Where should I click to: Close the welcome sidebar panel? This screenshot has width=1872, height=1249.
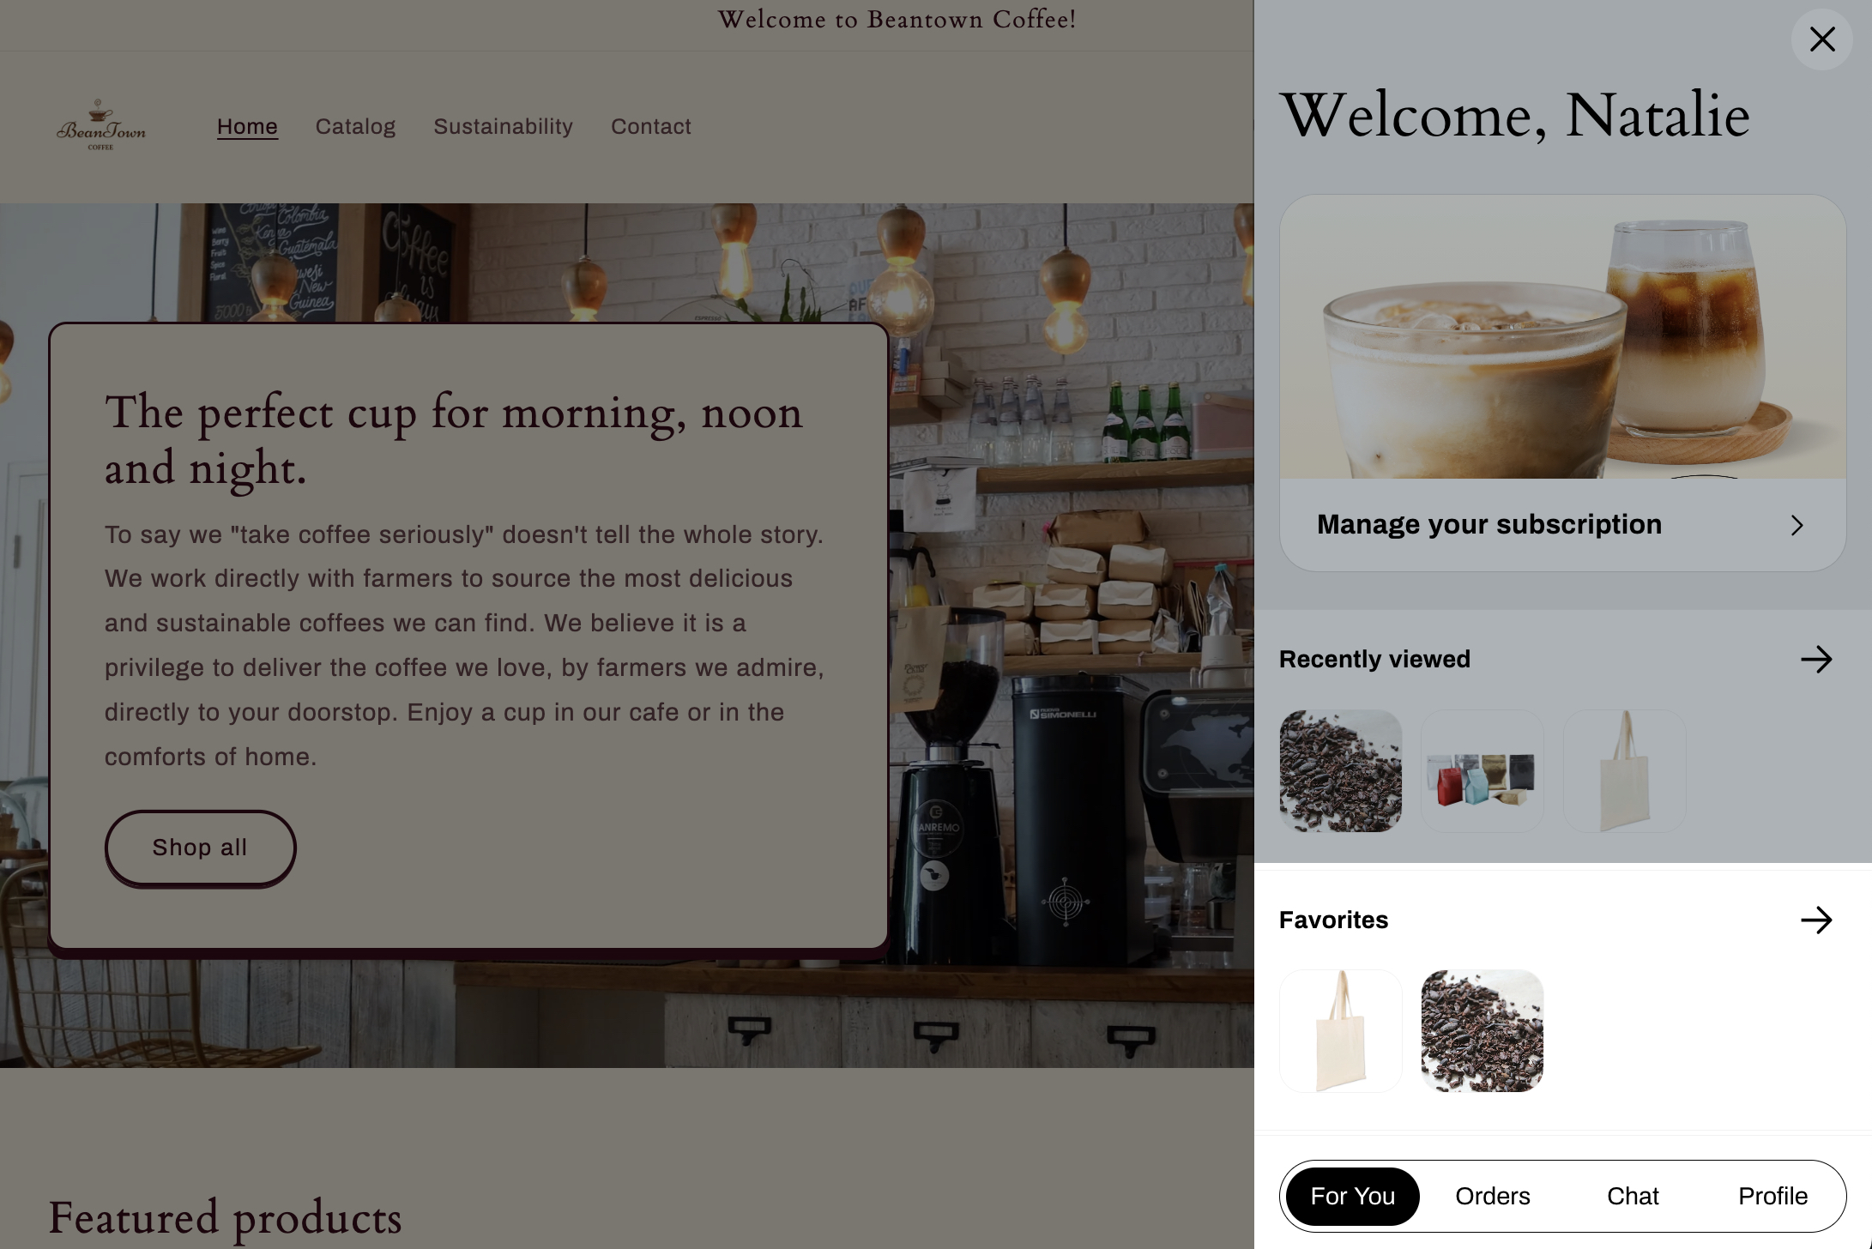pyautogui.click(x=1822, y=39)
